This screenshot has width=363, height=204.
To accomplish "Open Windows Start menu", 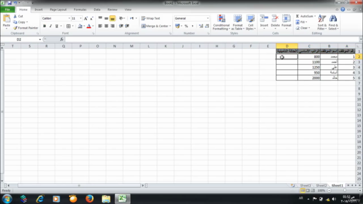I will tap(7, 199).
